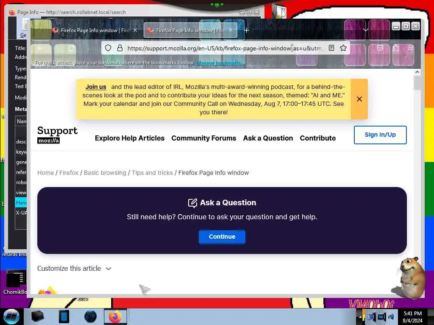
Task: Open the Firefox hamburger menu
Action: pyautogui.click(x=411, y=48)
